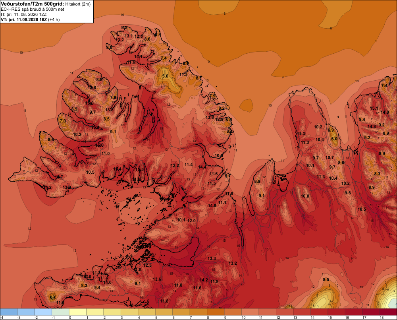This screenshot has width=397, height=320.
Task: Click the 'IT: þri. 11. 08. 2026 12Z' line
Action: click(x=23, y=14)
